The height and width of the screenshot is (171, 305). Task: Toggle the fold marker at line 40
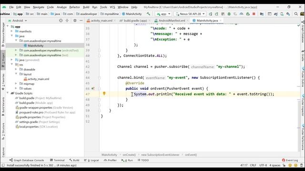[100, 56]
